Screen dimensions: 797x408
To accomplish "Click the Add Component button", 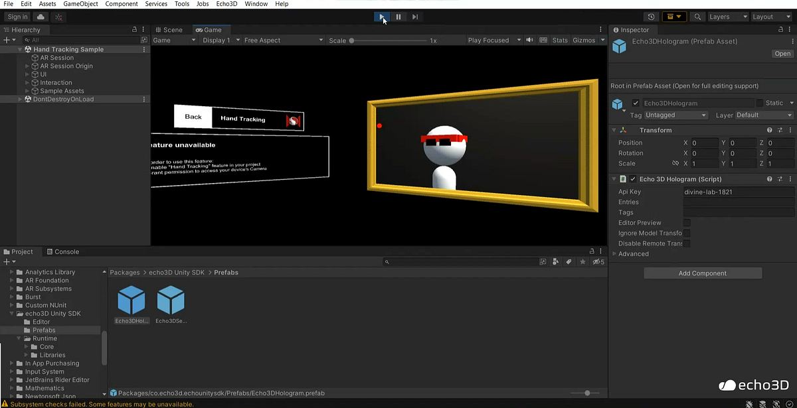I will 702,273.
